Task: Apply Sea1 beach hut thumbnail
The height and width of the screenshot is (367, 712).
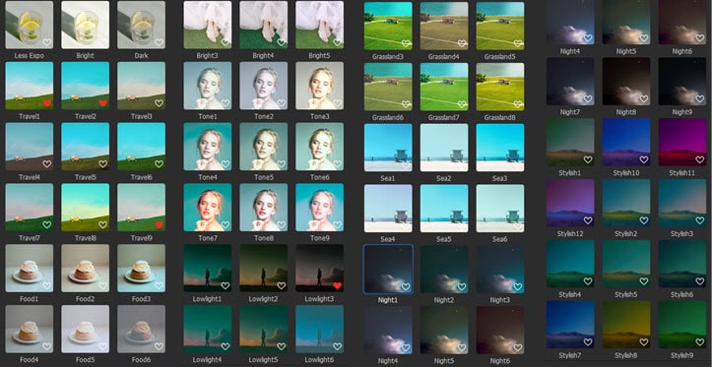Action: [x=388, y=148]
